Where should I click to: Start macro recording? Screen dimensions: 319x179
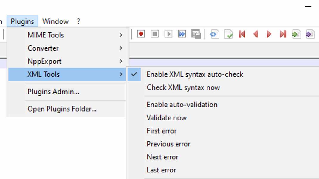coord(141,34)
